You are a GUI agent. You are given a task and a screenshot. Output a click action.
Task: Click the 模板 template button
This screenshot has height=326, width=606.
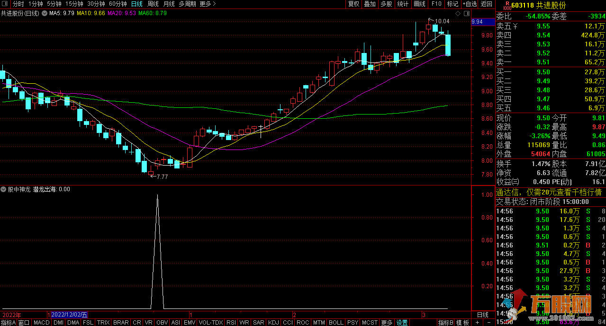click(463, 323)
